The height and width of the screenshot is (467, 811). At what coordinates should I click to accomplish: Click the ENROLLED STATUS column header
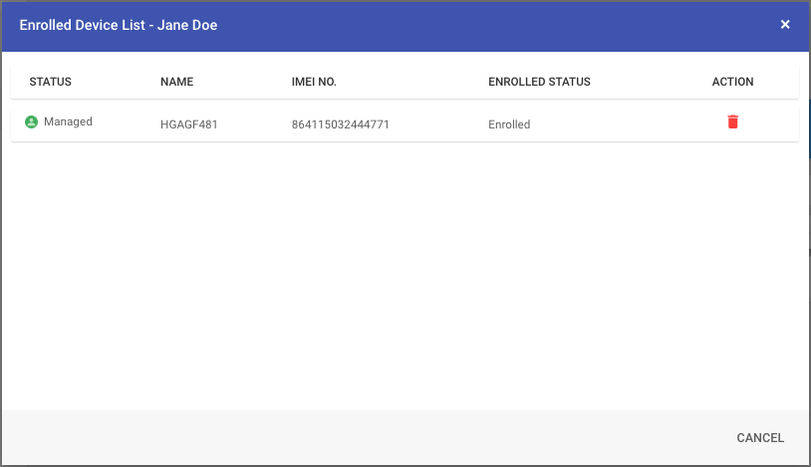(x=539, y=82)
